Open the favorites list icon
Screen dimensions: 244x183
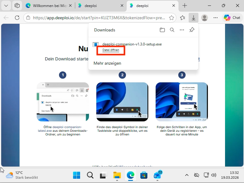pyautogui.click(x=183, y=18)
